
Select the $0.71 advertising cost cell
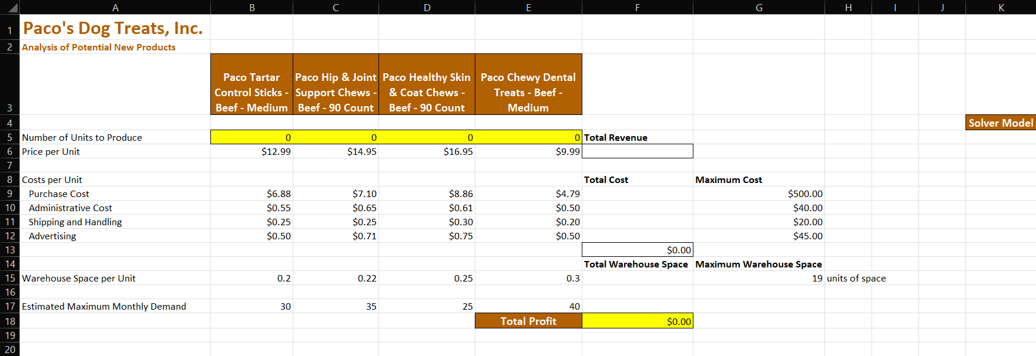coord(336,236)
